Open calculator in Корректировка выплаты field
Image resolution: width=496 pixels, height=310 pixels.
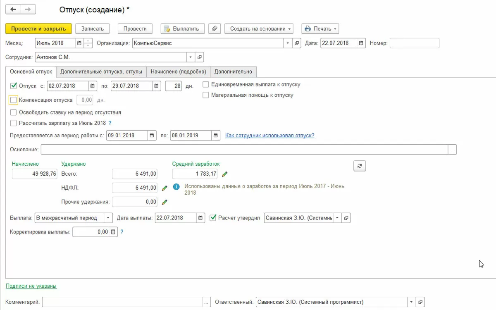coord(113,232)
